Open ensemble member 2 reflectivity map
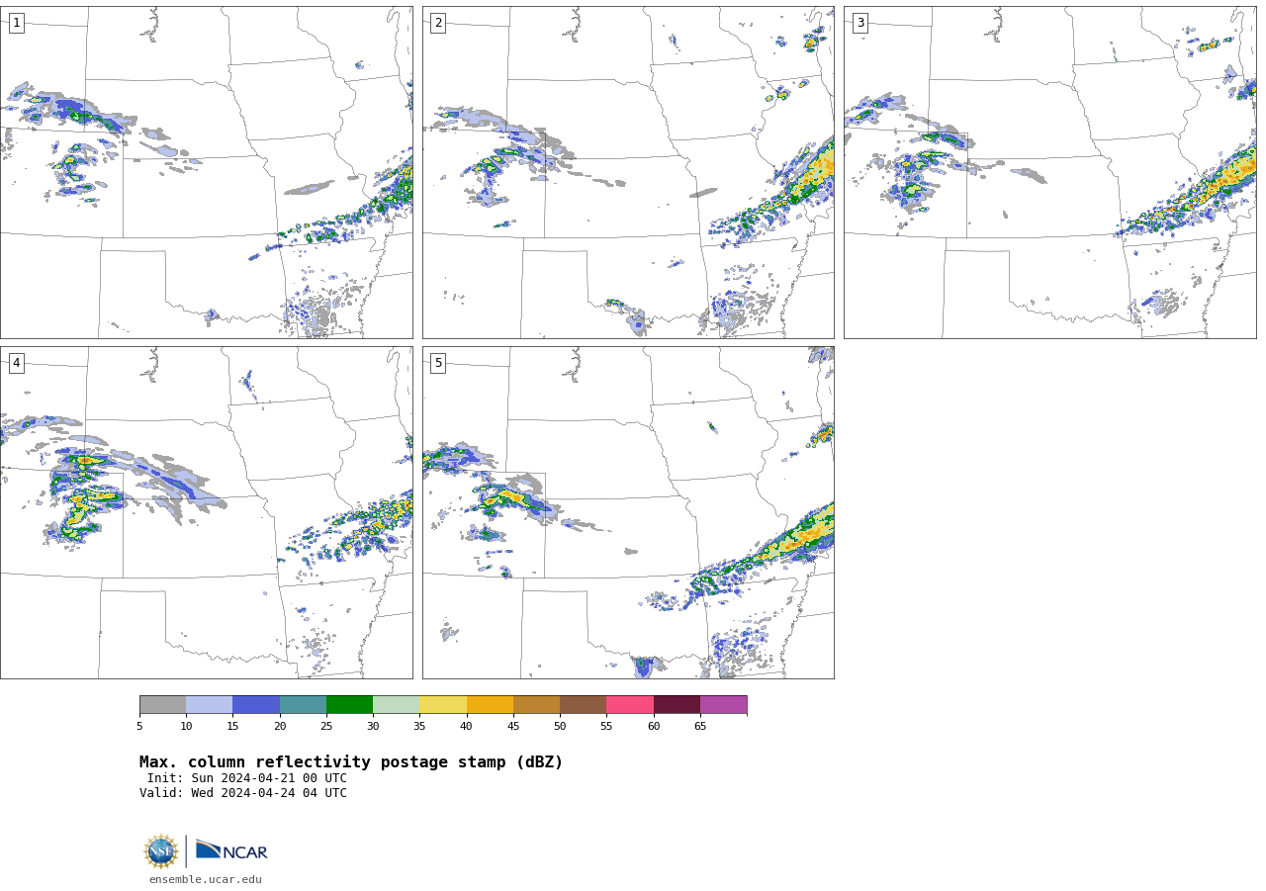Image resolution: width=1266 pixels, height=891 pixels. 628,172
